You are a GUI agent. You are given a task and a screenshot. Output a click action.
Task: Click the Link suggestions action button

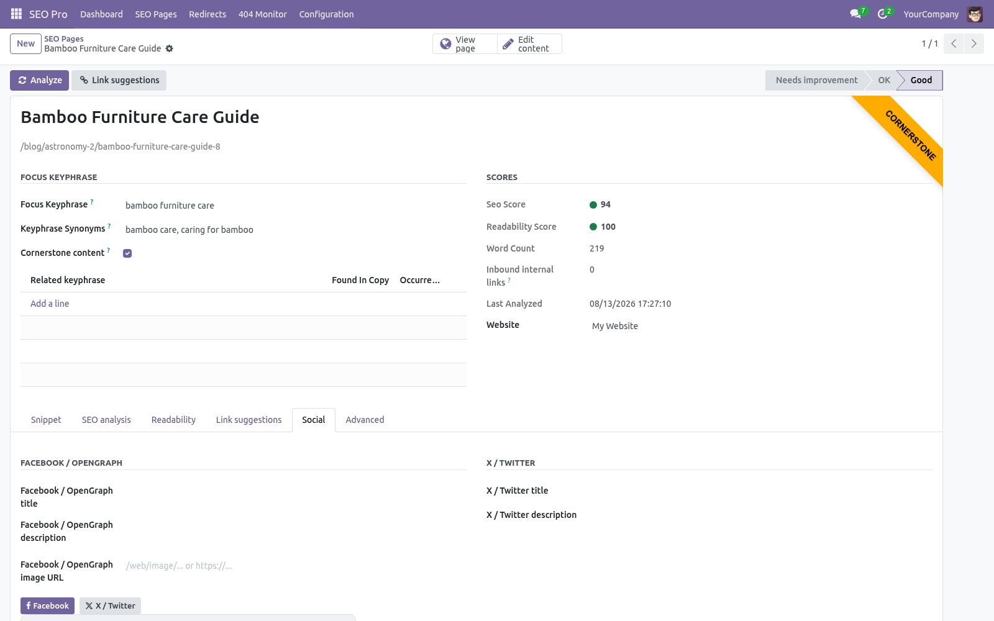point(119,80)
